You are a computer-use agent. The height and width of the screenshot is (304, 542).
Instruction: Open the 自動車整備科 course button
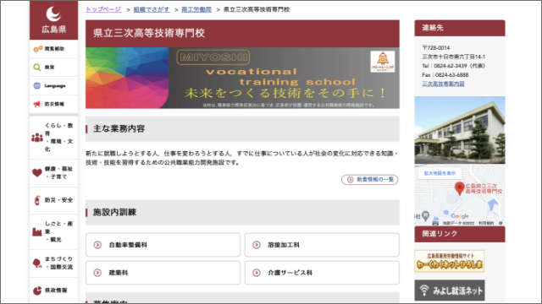click(x=163, y=245)
